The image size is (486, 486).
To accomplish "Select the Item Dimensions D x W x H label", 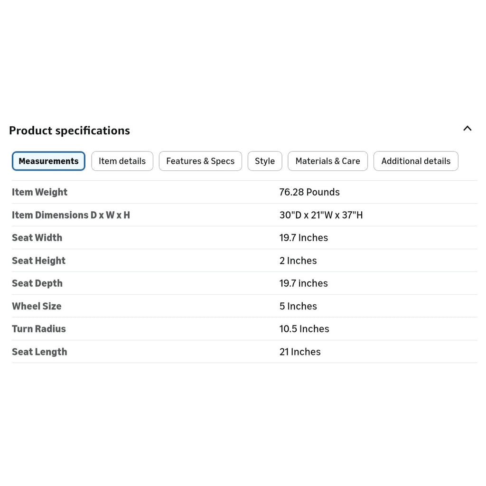I will coord(71,215).
